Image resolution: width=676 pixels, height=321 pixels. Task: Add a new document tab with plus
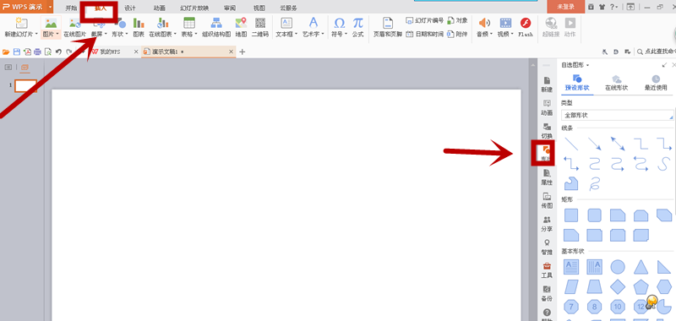pyautogui.click(x=243, y=52)
